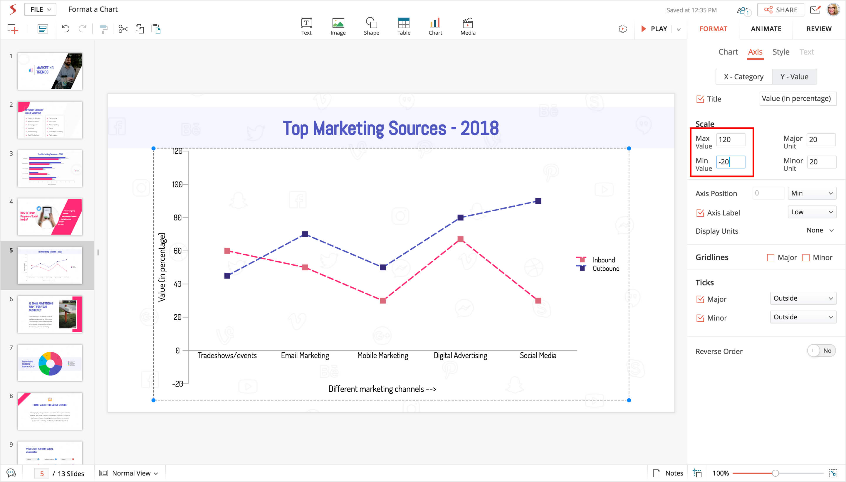This screenshot has height=482, width=846.
Task: Click the scissors cut icon
Action: click(x=123, y=29)
